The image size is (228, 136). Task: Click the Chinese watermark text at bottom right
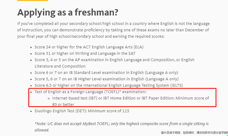click(195, 133)
